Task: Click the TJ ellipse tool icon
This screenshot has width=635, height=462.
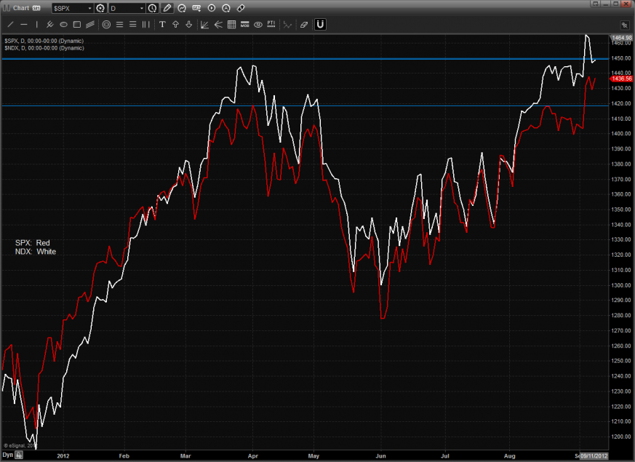Action: coord(258,25)
